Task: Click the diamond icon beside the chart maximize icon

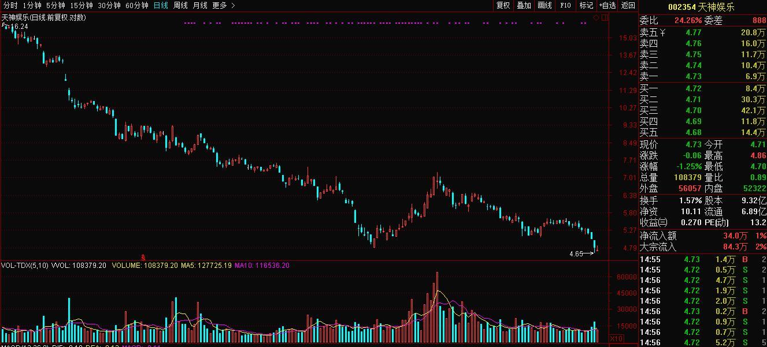Action: (595, 17)
